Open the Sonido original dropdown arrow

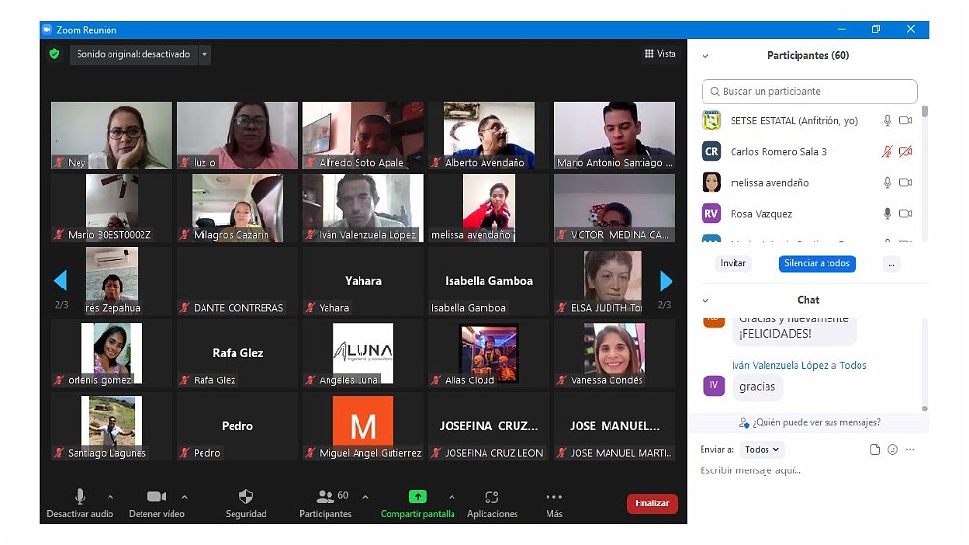(x=204, y=54)
